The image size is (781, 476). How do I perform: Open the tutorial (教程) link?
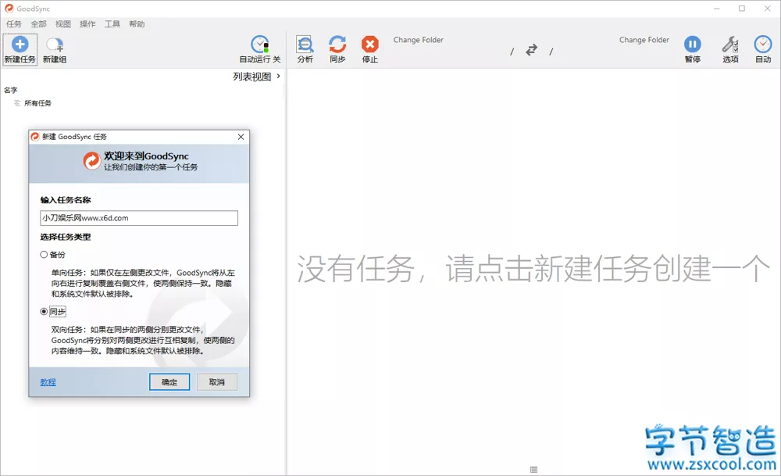[x=48, y=381]
